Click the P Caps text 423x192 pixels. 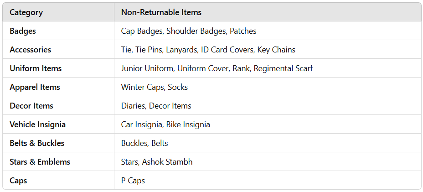coord(133,181)
